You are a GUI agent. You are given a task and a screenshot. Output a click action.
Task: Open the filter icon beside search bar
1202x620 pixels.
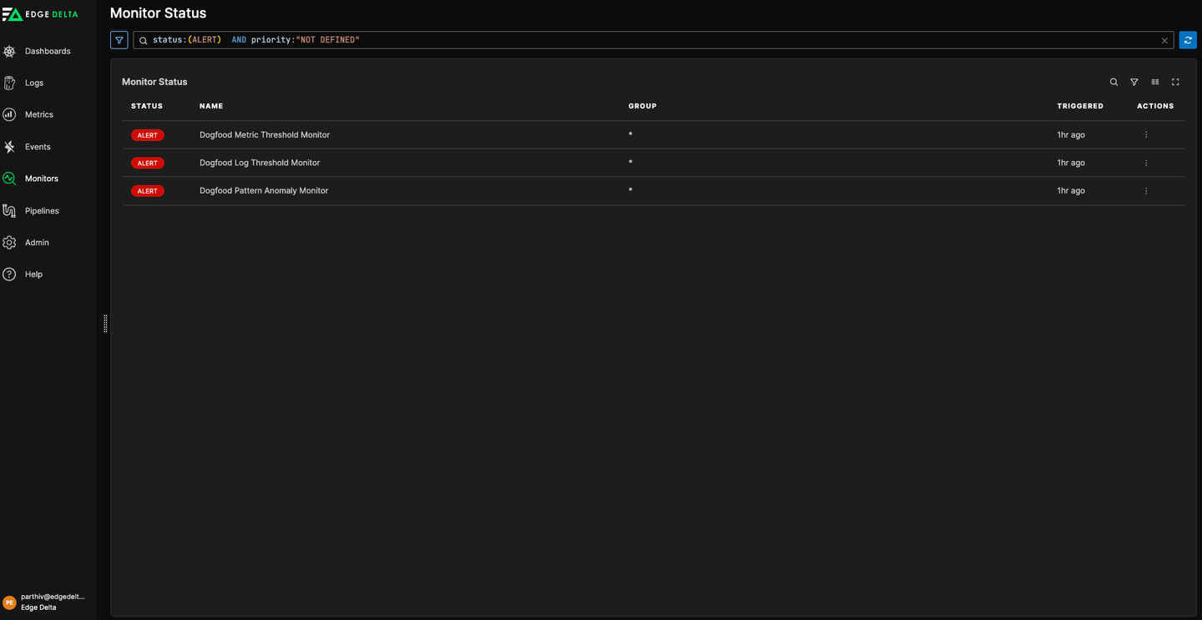tap(119, 40)
